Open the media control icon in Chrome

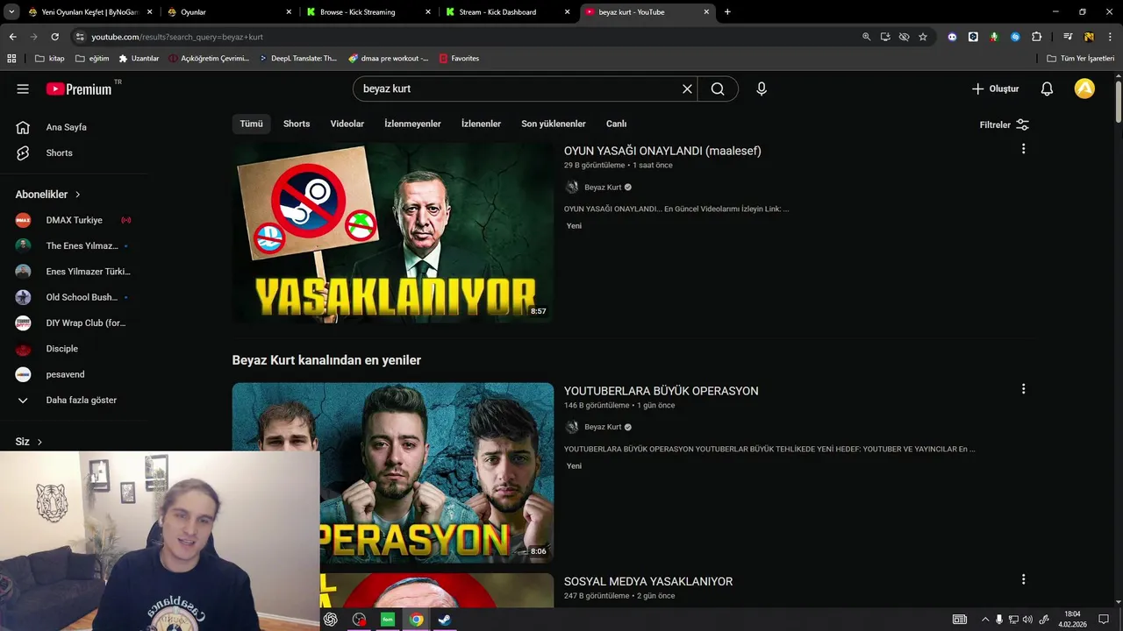tap(1068, 37)
